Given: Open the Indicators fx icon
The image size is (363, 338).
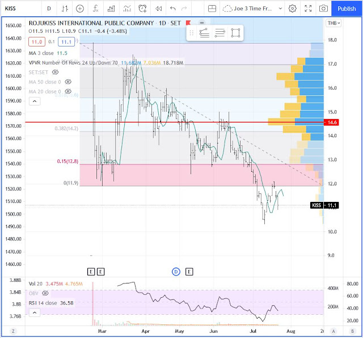Looking at the screenshot, I should click(x=95, y=9).
